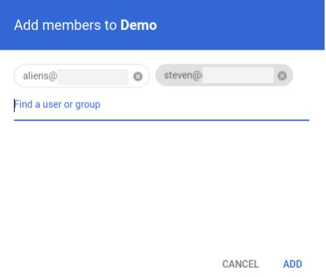This screenshot has height=277, width=326.
Task: Confirm with the ADD button
Action: [x=292, y=264]
